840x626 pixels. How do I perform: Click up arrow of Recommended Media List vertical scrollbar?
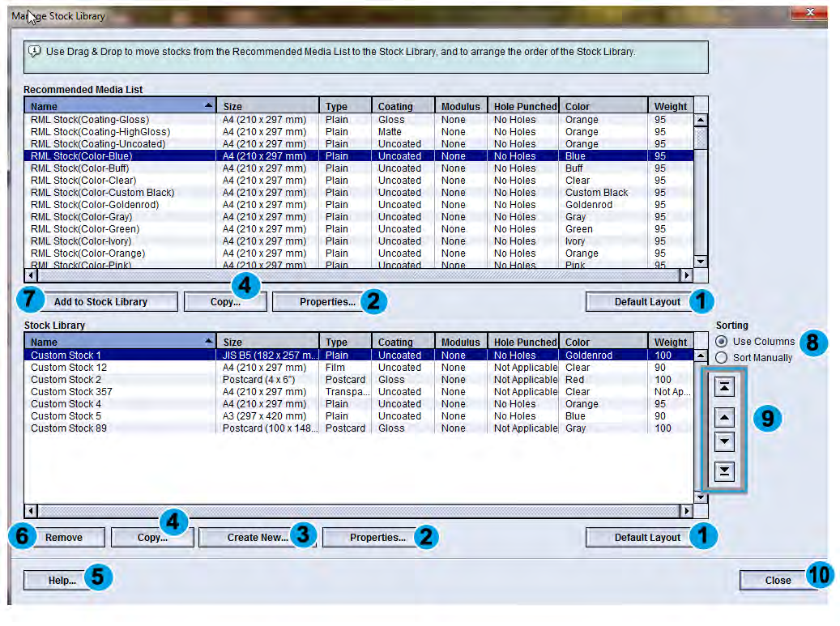pyautogui.click(x=701, y=120)
